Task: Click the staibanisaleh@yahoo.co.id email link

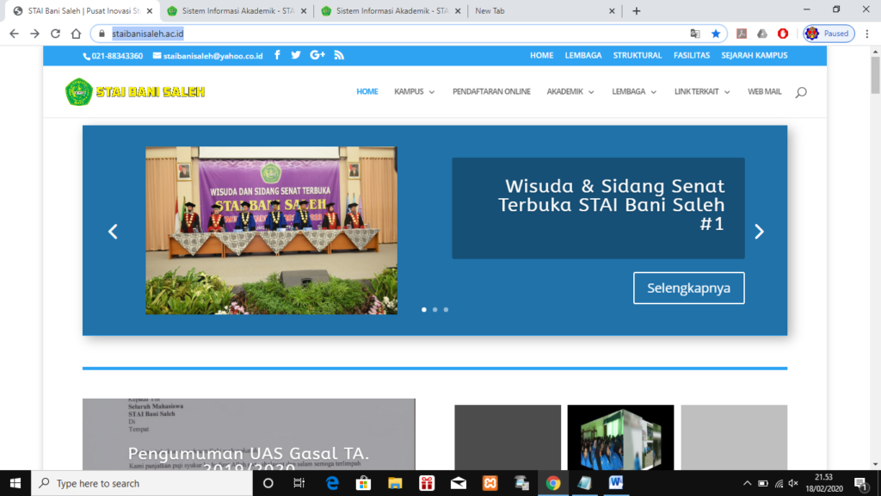Action: pyautogui.click(x=208, y=56)
